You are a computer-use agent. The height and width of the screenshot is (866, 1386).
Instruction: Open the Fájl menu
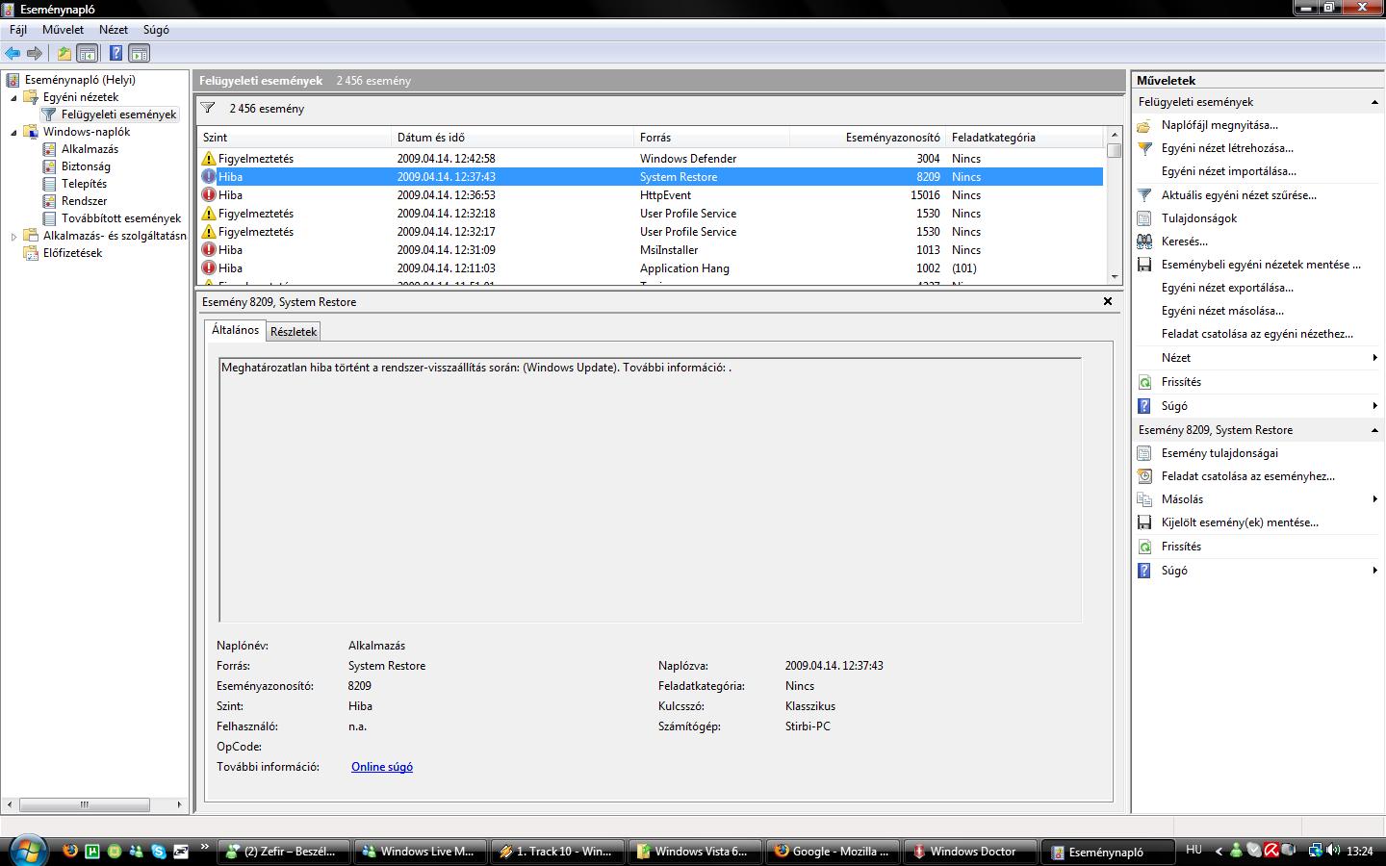pyautogui.click(x=18, y=30)
